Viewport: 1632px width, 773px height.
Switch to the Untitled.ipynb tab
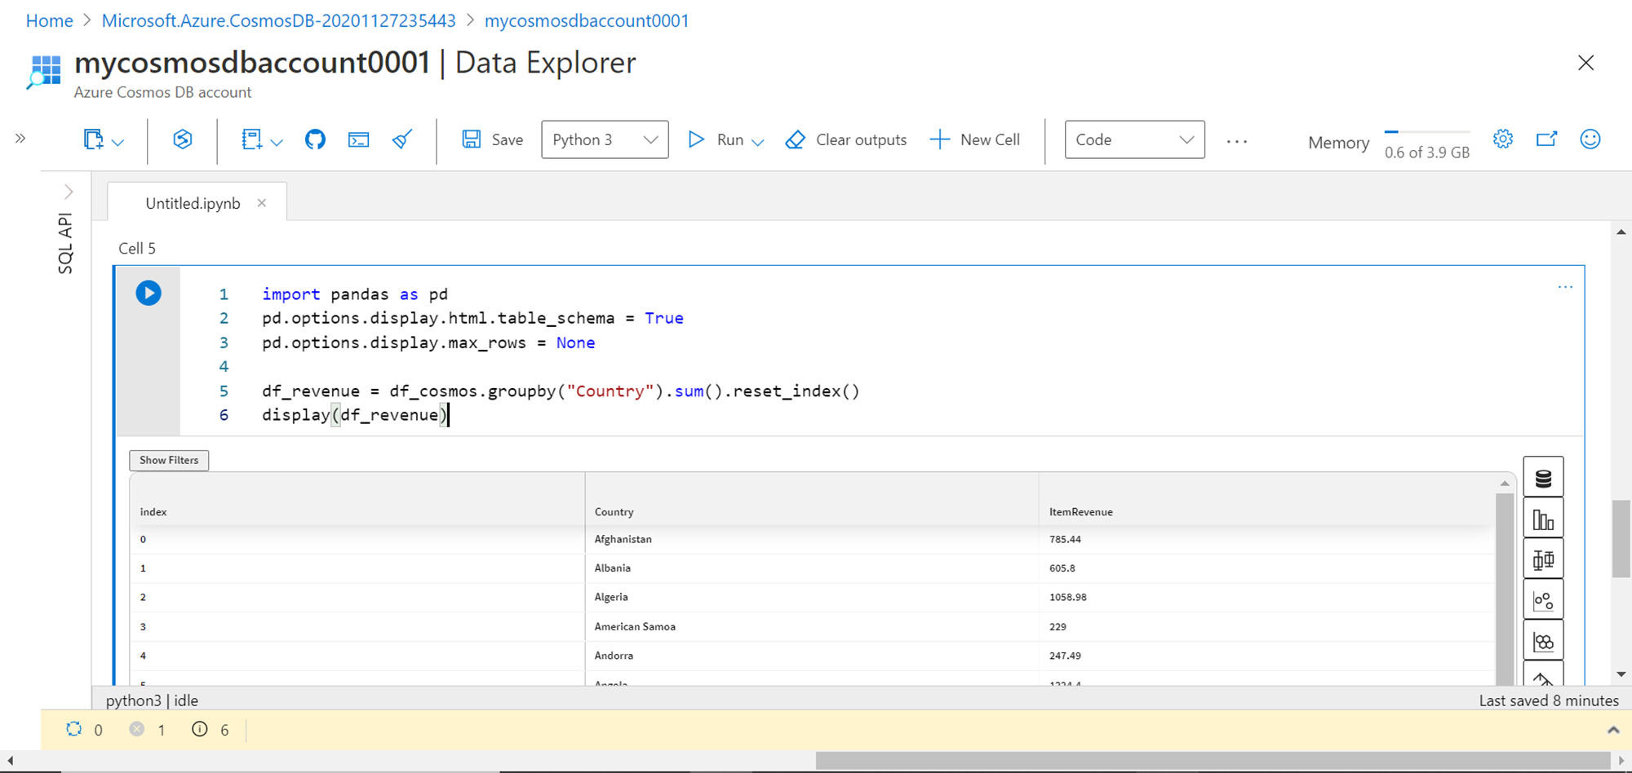click(x=193, y=203)
